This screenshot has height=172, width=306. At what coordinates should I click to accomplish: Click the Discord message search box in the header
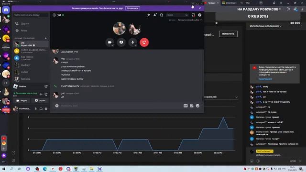177,15
